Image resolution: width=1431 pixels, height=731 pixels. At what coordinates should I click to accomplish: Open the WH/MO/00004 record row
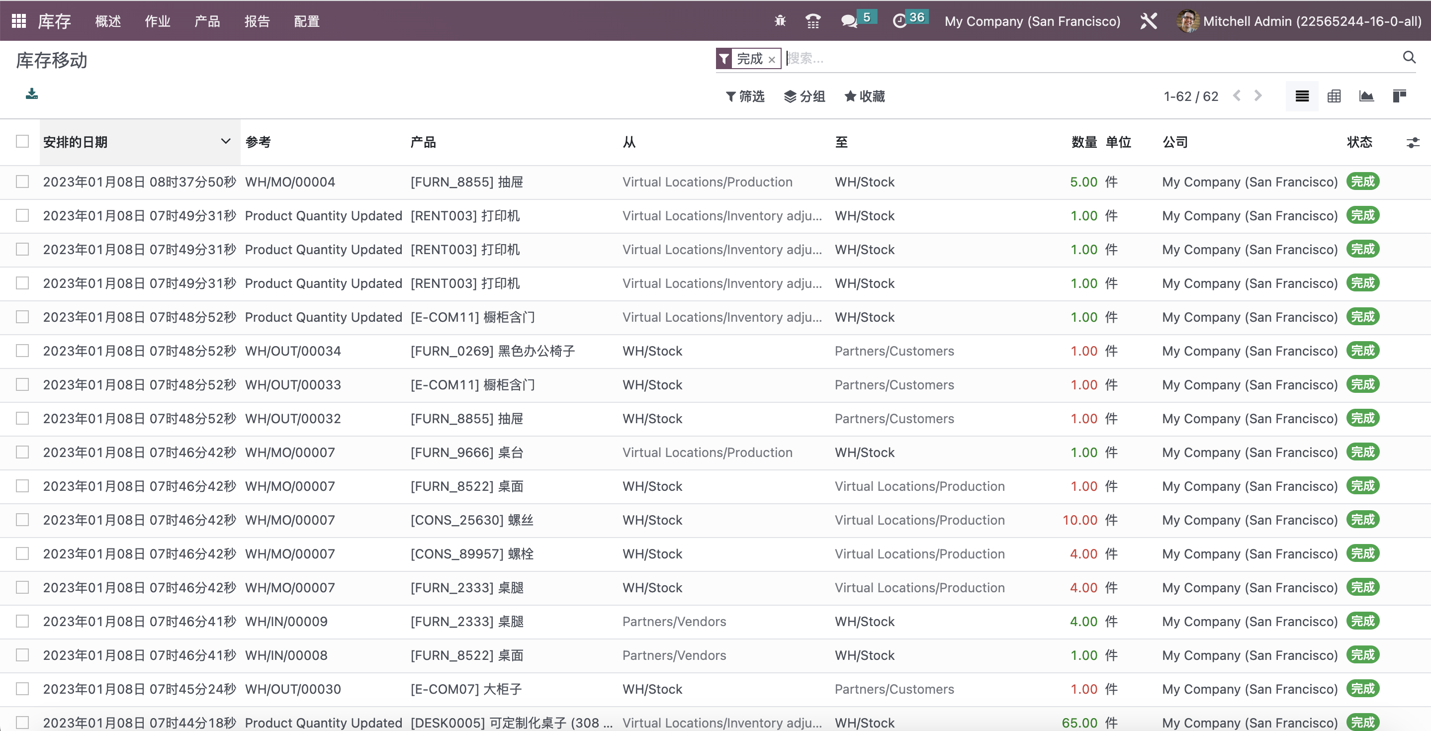[715, 182]
